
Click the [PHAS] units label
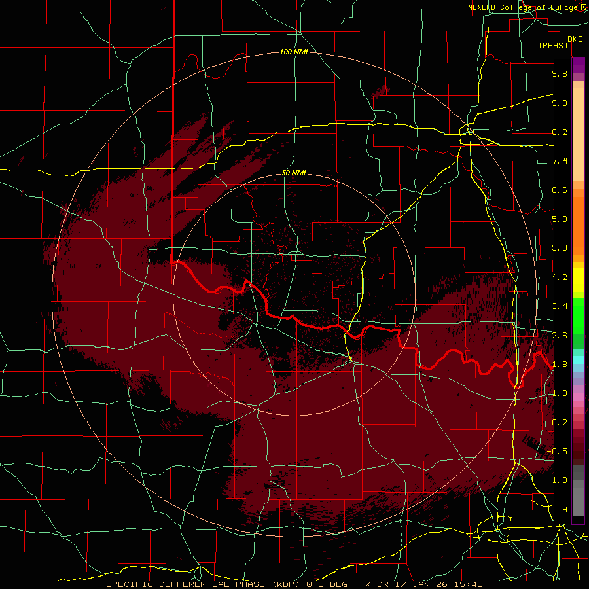click(553, 46)
